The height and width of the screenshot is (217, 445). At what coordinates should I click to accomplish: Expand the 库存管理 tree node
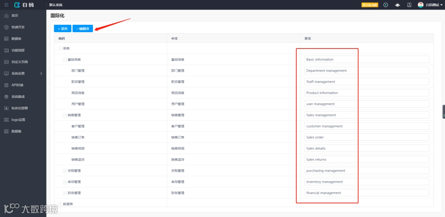[65, 182]
